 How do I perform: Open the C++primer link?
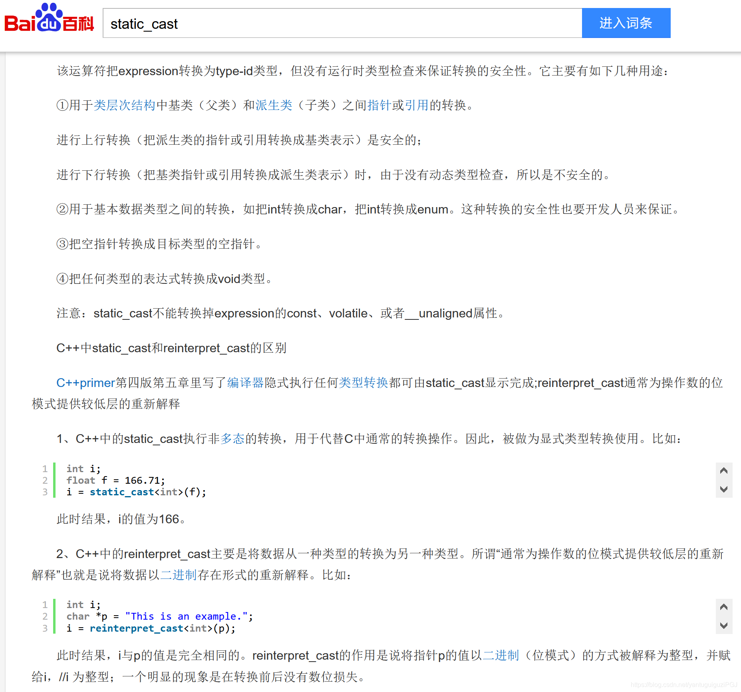click(85, 383)
